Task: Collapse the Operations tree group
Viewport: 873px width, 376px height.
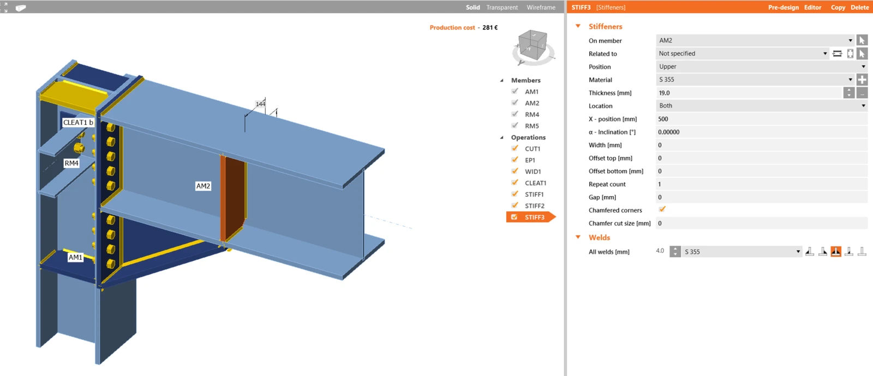Action: (501, 137)
